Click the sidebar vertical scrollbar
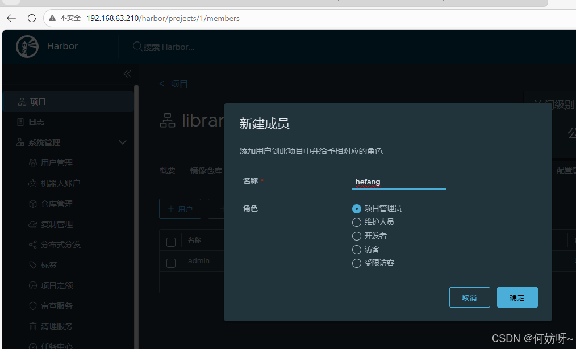Screen dimensions: 576x349 (x=136, y=217)
